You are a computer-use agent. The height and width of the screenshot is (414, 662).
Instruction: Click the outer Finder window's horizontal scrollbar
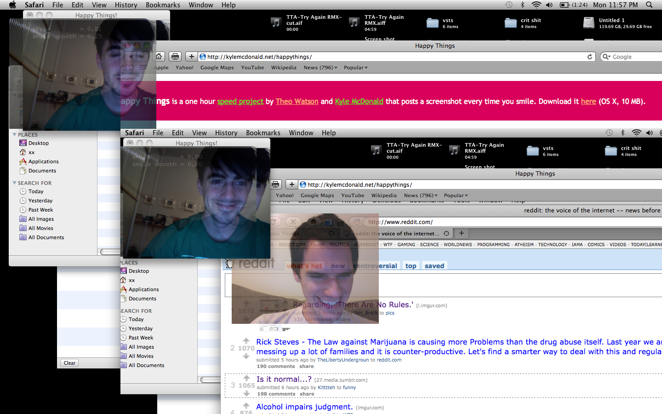(110, 252)
